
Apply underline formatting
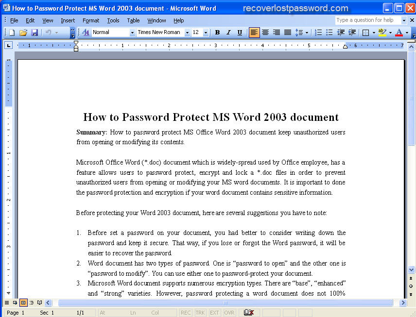(x=240, y=33)
